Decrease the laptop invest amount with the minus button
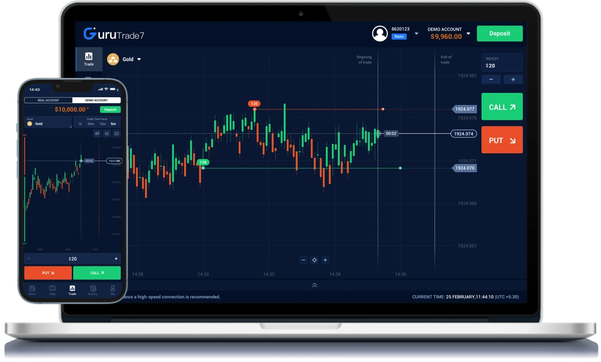 (x=491, y=80)
